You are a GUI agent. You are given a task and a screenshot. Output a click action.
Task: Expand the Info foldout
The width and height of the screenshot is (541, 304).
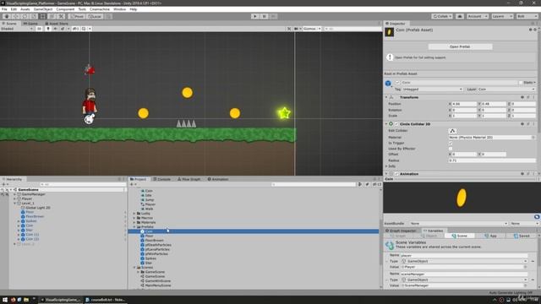pos(386,166)
